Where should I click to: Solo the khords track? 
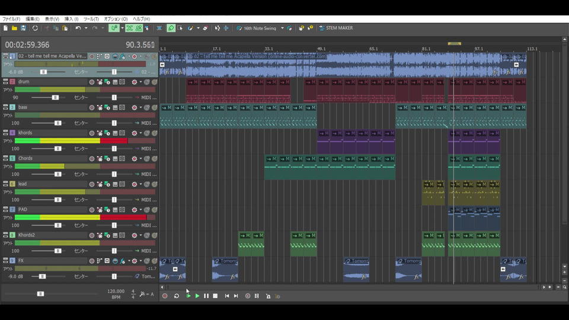point(154,133)
